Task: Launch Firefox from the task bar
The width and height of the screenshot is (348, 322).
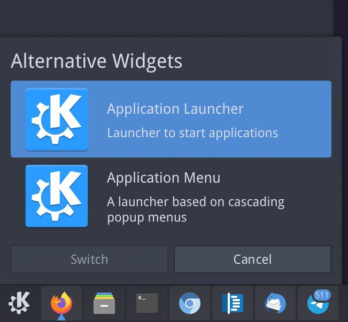Action: pyautogui.click(x=61, y=303)
